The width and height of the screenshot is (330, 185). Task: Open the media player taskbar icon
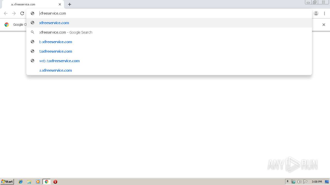coord(38,182)
